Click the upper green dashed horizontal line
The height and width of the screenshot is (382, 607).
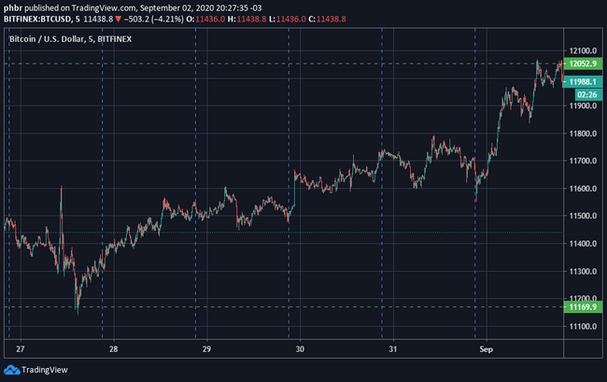coord(284,64)
